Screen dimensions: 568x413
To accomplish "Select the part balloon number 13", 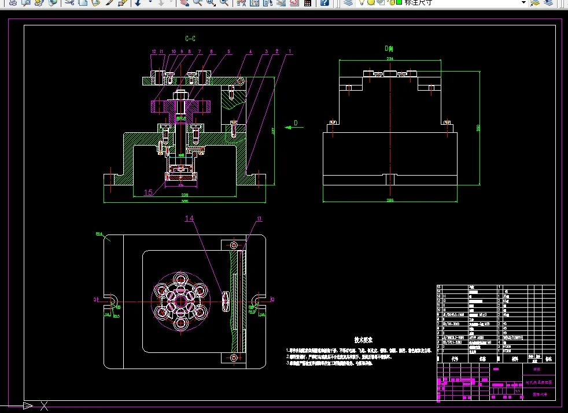I will 259,219.
